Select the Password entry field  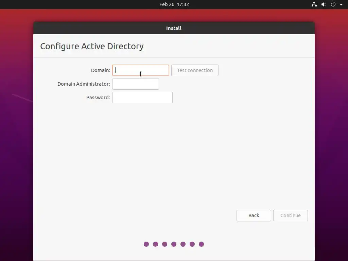(x=142, y=98)
